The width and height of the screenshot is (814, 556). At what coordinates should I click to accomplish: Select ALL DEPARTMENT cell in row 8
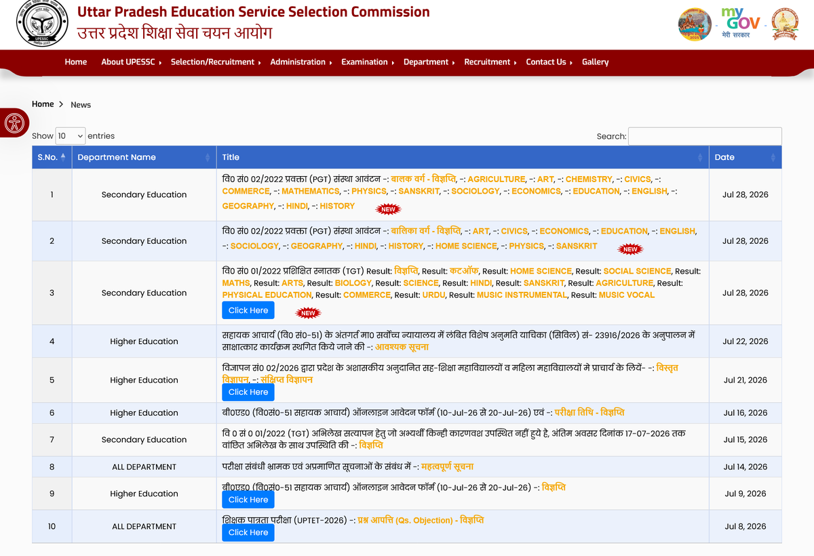[144, 467]
